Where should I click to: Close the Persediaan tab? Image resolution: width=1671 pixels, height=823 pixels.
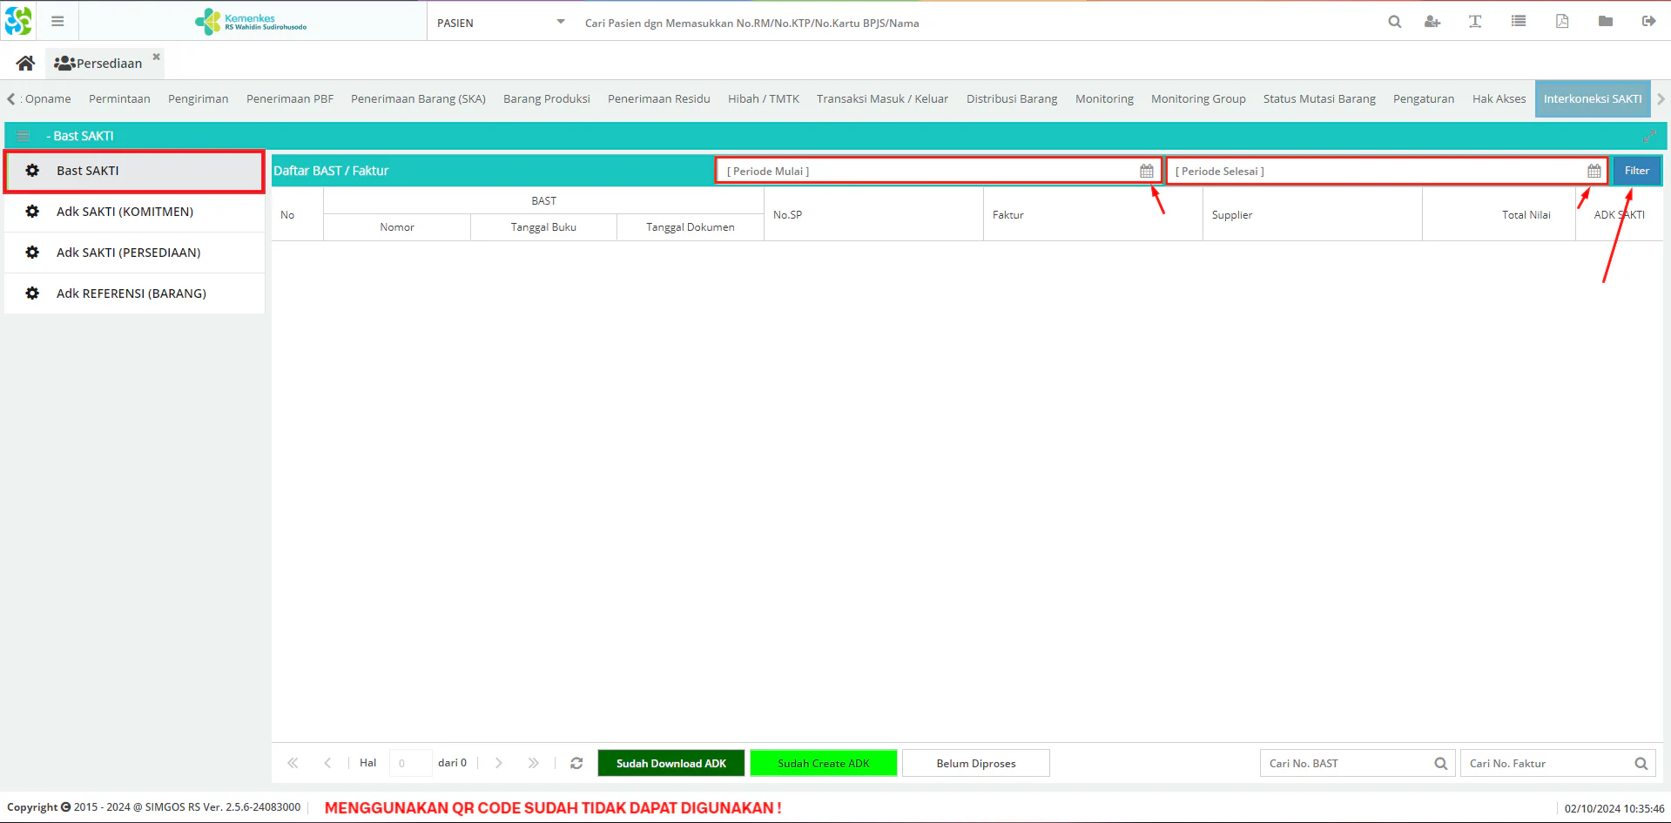(x=157, y=57)
